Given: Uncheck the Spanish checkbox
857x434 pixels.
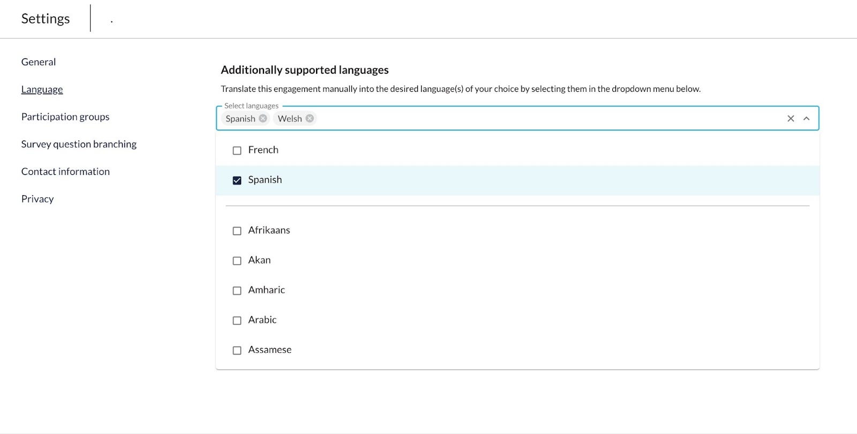Looking at the screenshot, I should click(237, 181).
